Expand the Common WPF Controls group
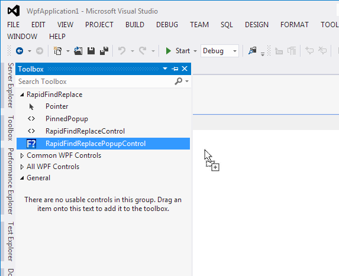 pos(22,155)
